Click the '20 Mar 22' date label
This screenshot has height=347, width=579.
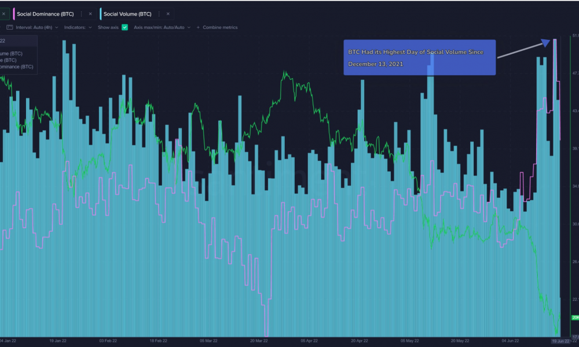pos(258,341)
